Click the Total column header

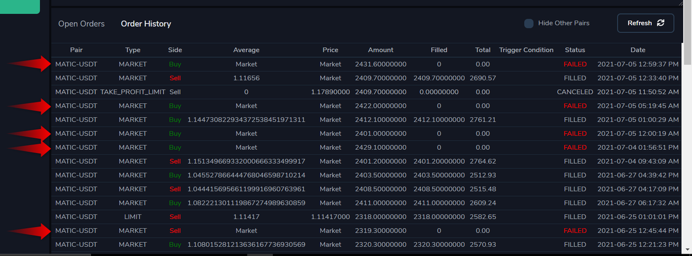[x=483, y=50]
